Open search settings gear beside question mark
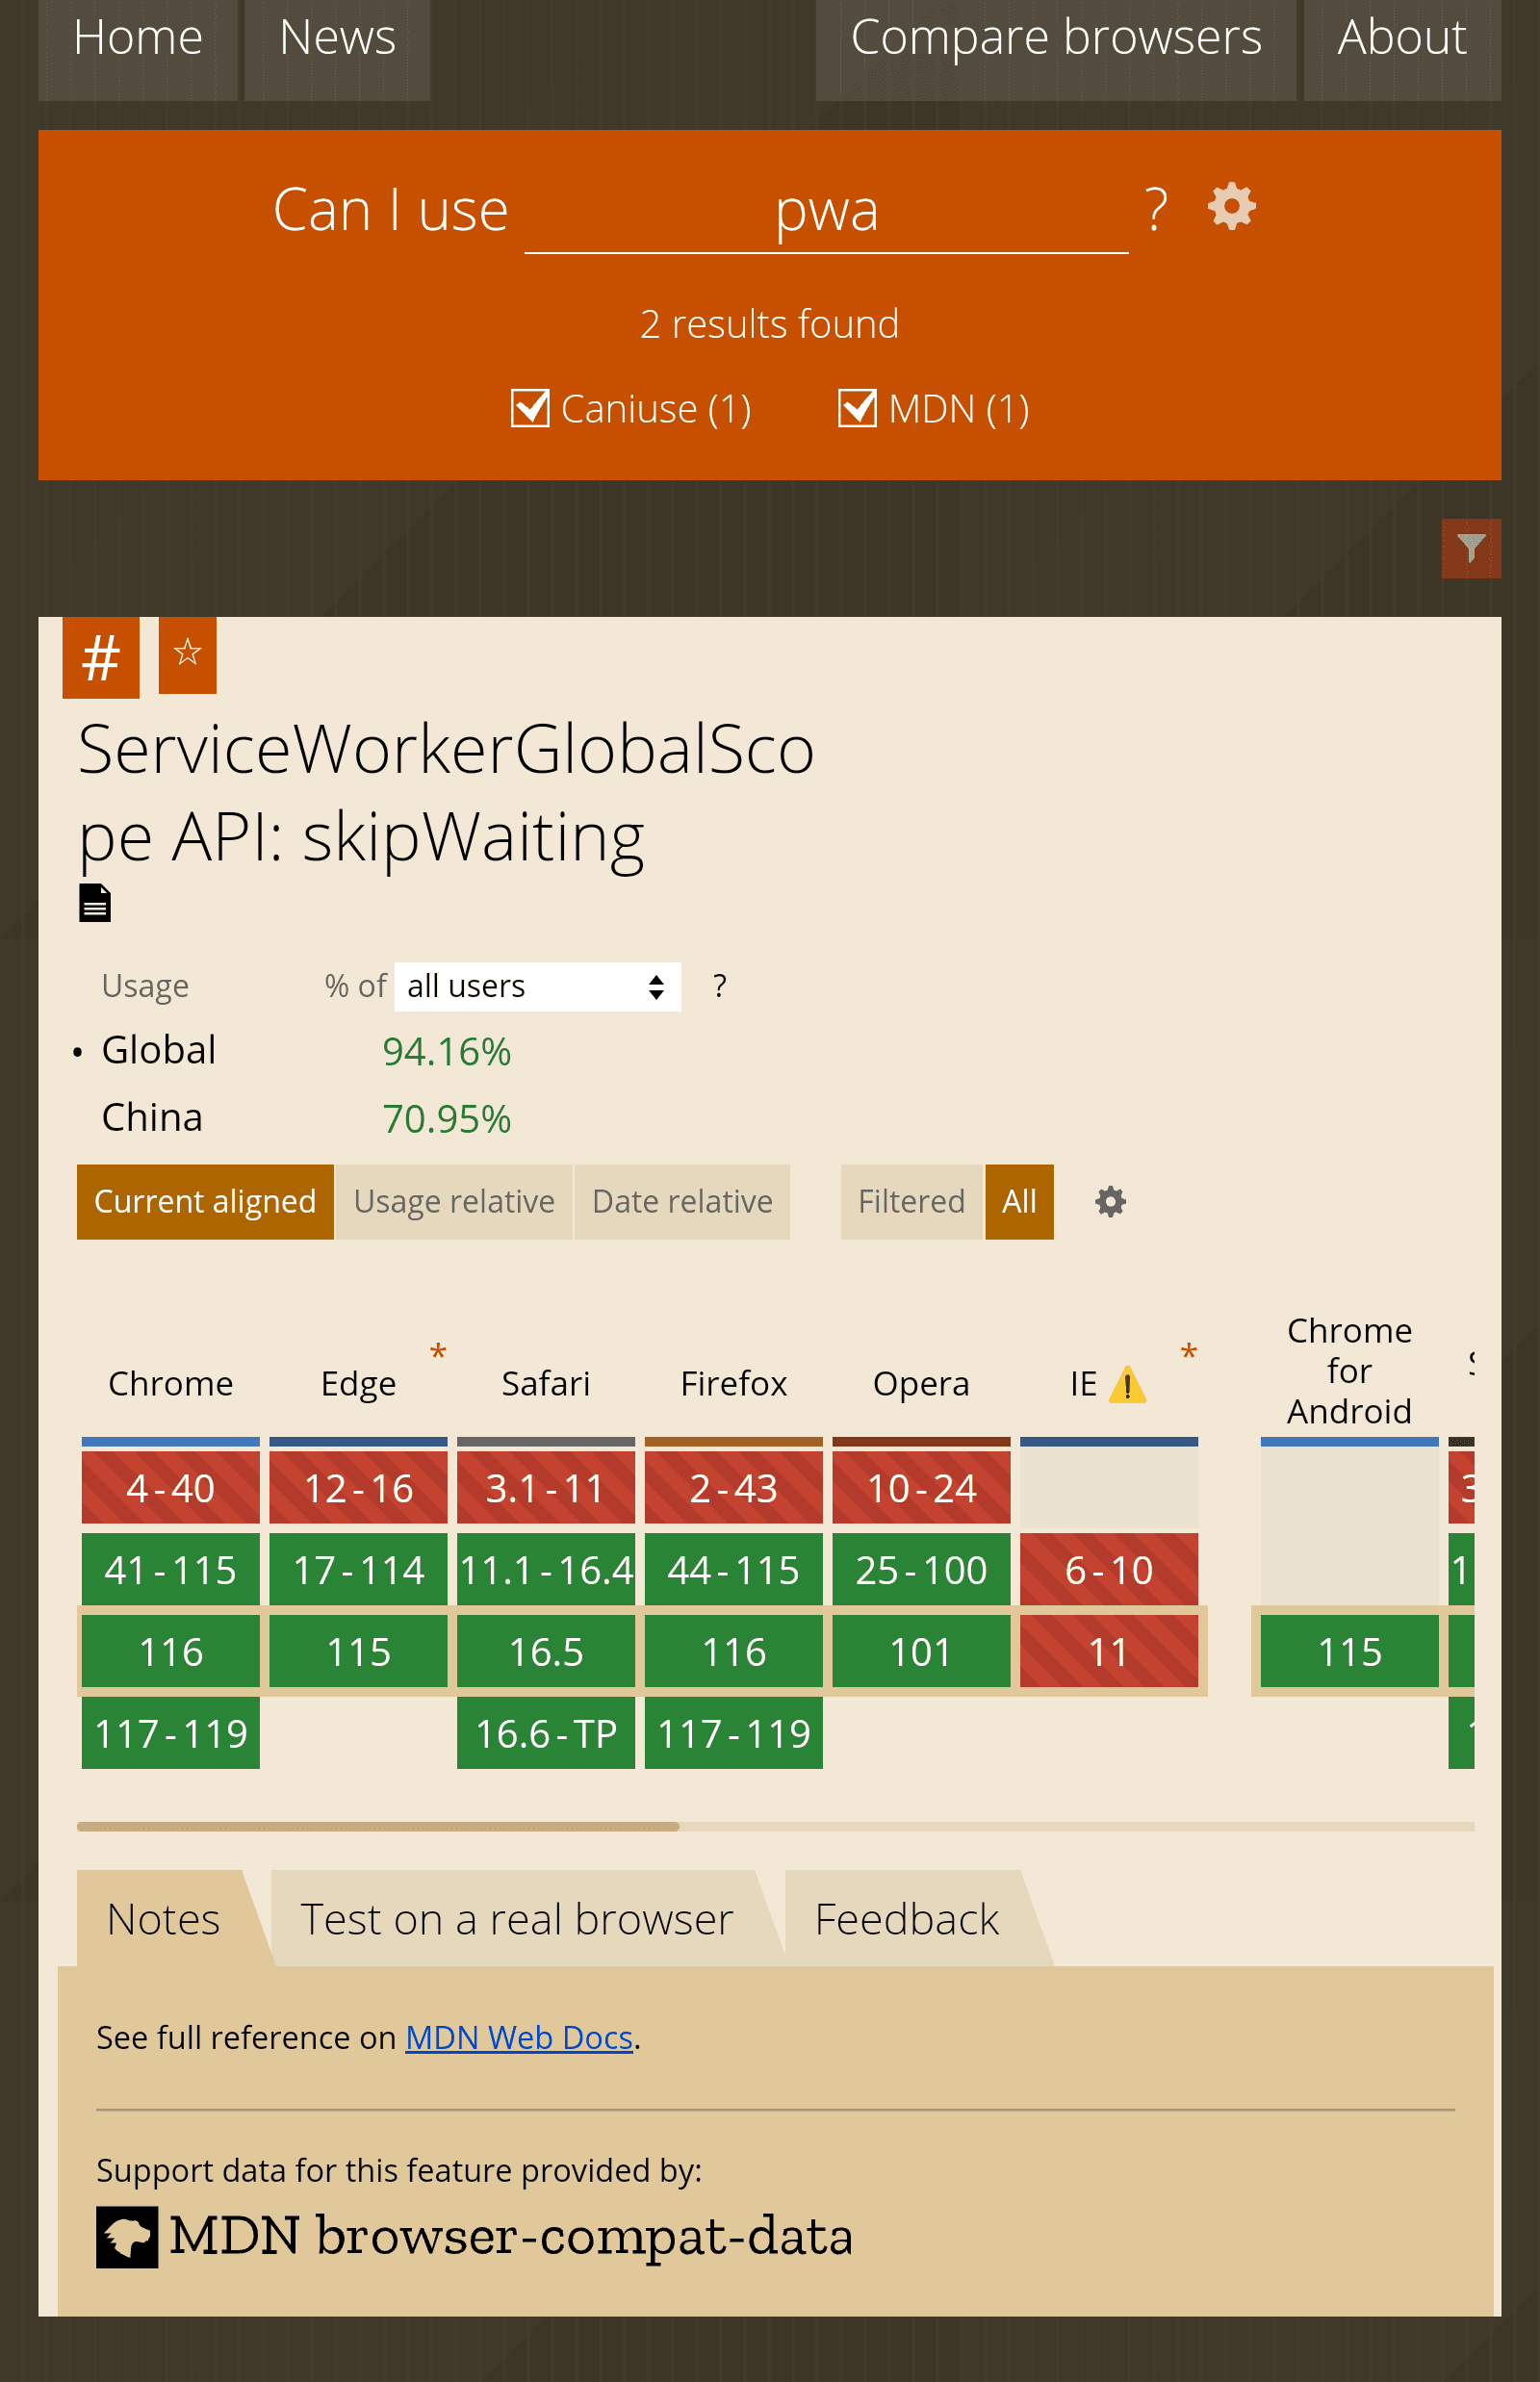 [x=1231, y=207]
